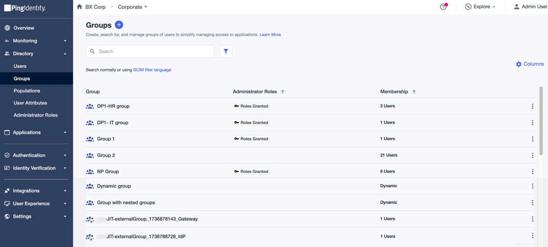The height and width of the screenshot is (247, 548).
Task: Click the question mark next to Administrator Roles header
Action: click(283, 91)
